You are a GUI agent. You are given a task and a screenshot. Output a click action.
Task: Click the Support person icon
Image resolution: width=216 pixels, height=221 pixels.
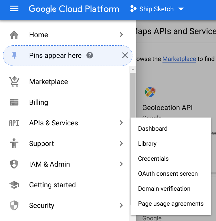pos(14,143)
